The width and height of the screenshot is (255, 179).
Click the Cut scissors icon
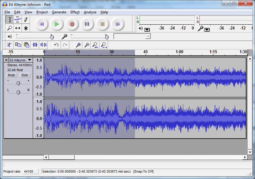tap(9, 45)
